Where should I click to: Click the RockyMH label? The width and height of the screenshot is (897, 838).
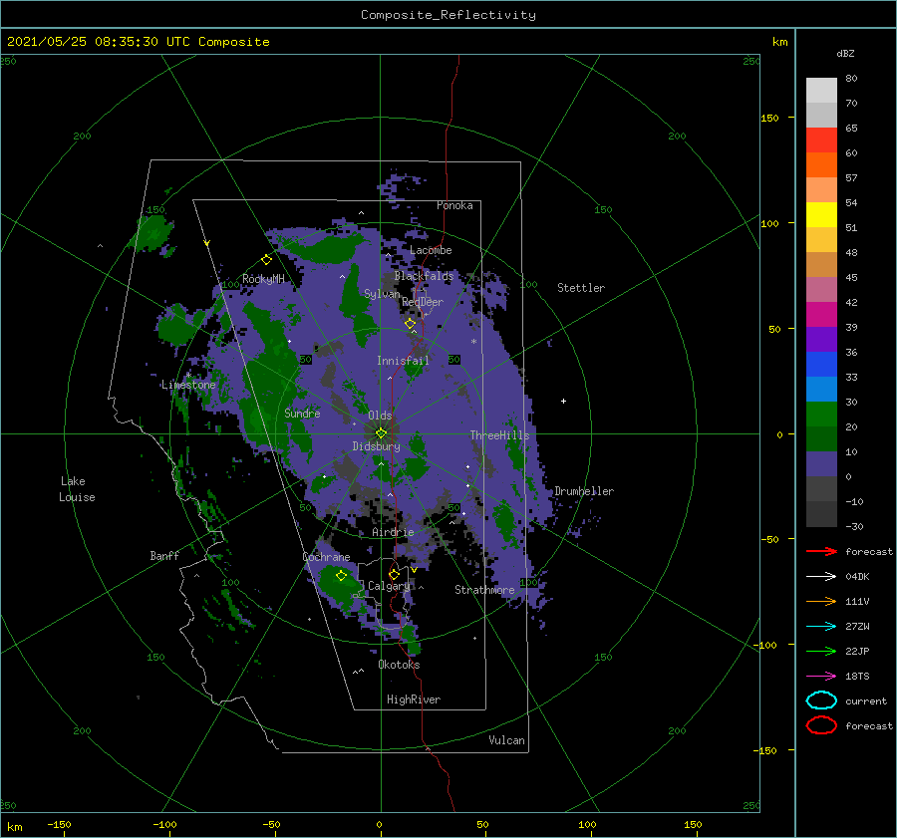263,279
